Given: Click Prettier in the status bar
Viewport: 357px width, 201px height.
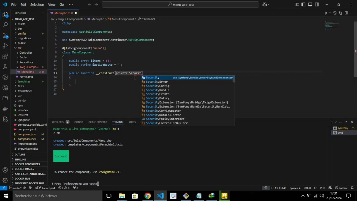Looking at the screenshot, I should 341,188.
